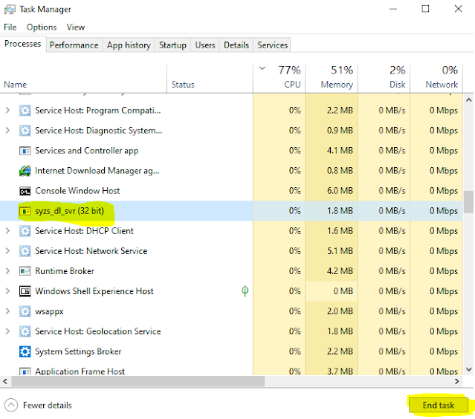Click the horizontal scrollbar right arrow
475x419 pixels.
[x=457, y=381]
